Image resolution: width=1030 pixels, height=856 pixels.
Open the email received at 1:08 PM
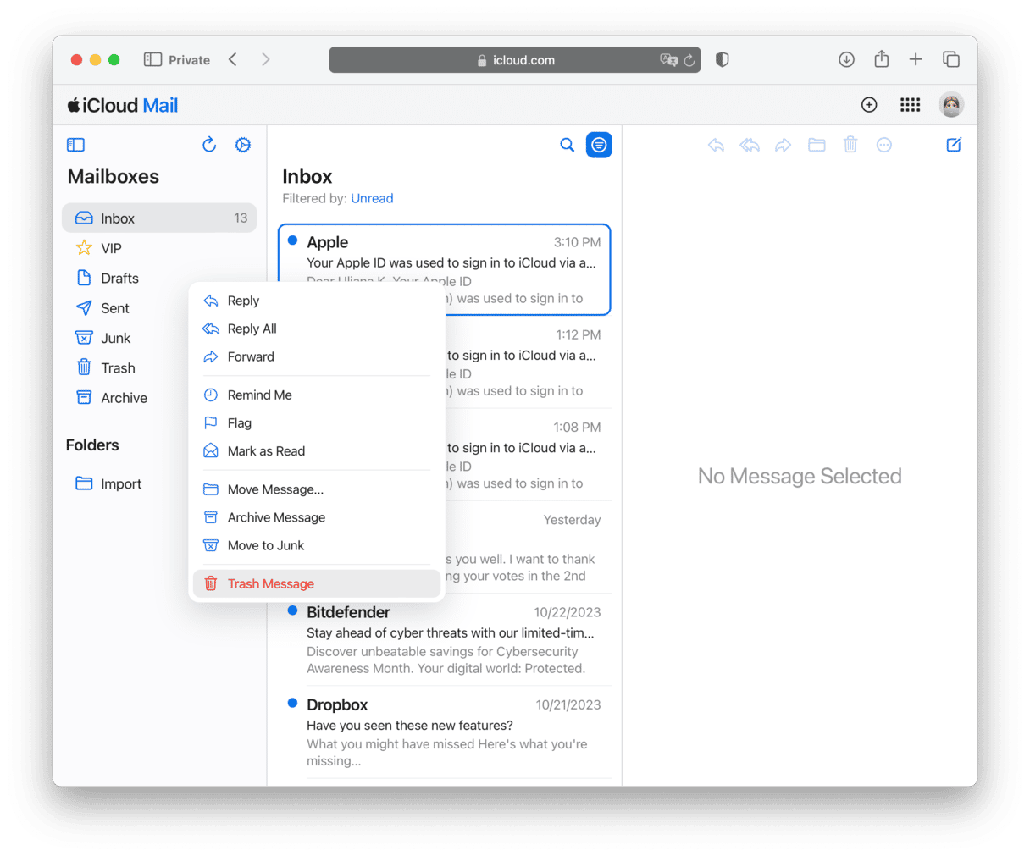coord(528,455)
